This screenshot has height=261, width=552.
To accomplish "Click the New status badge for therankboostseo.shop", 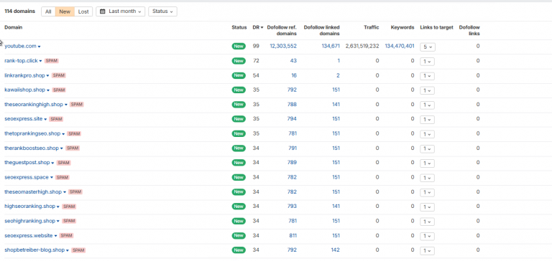I will pos(239,148).
